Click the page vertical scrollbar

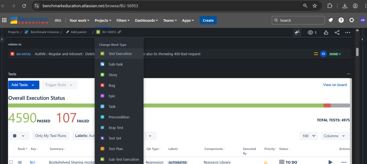pyautogui.click(x=357, y=52)
